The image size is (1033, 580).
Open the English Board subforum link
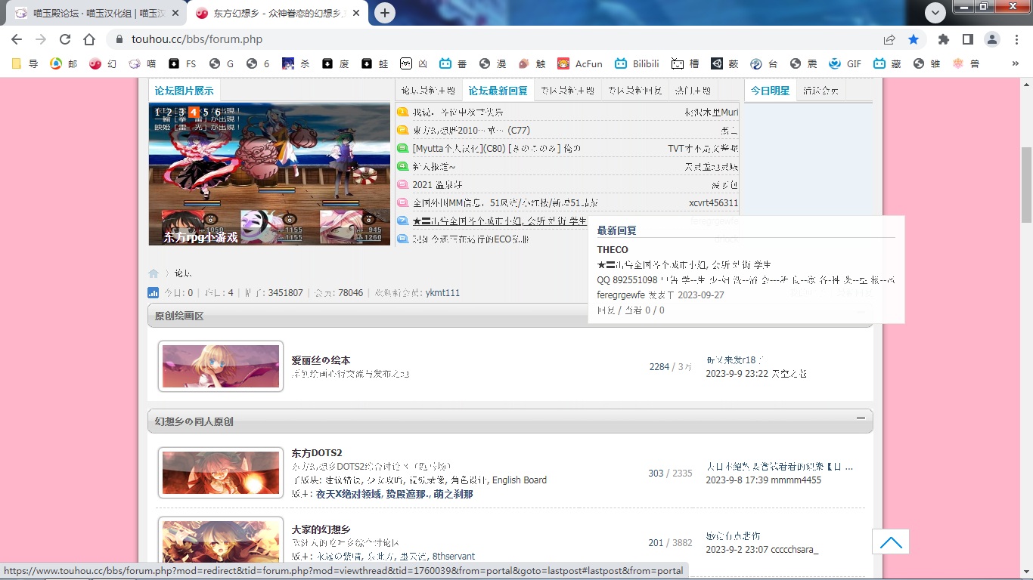click(x=520, y=480)
